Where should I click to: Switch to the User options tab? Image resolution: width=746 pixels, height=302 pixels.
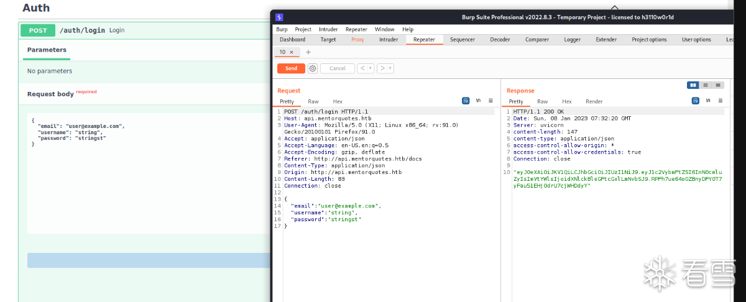pyautogui.click(x=696, y=40)
